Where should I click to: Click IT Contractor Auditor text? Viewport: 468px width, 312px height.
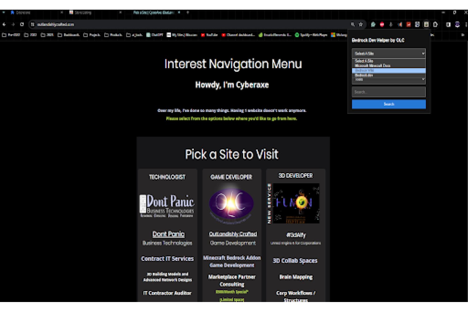[167, 293]
